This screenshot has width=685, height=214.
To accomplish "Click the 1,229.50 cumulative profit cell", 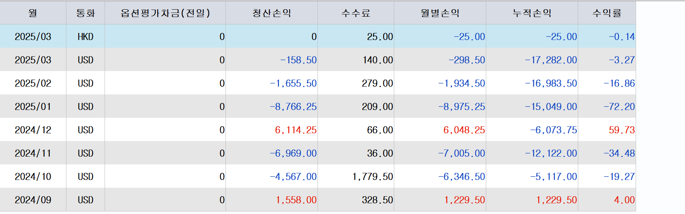I will click(x=532, y=200).
